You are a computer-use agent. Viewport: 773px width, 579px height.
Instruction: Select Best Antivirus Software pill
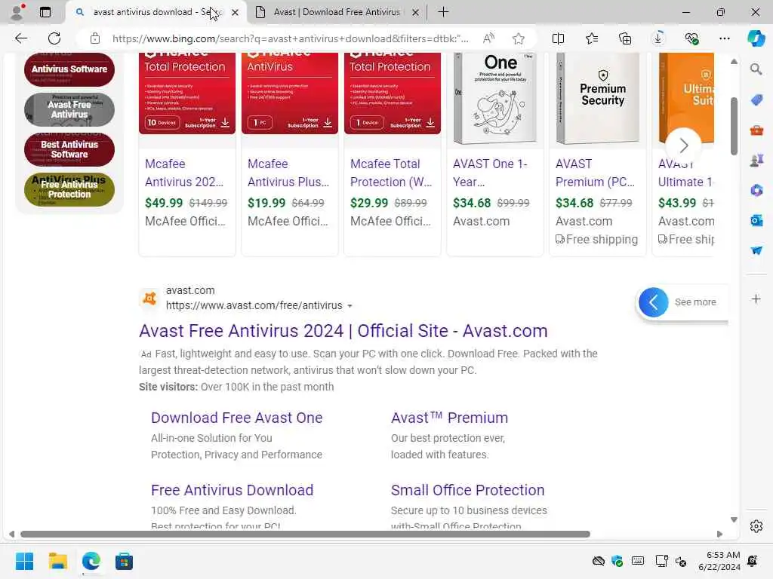tap(69, 149)
